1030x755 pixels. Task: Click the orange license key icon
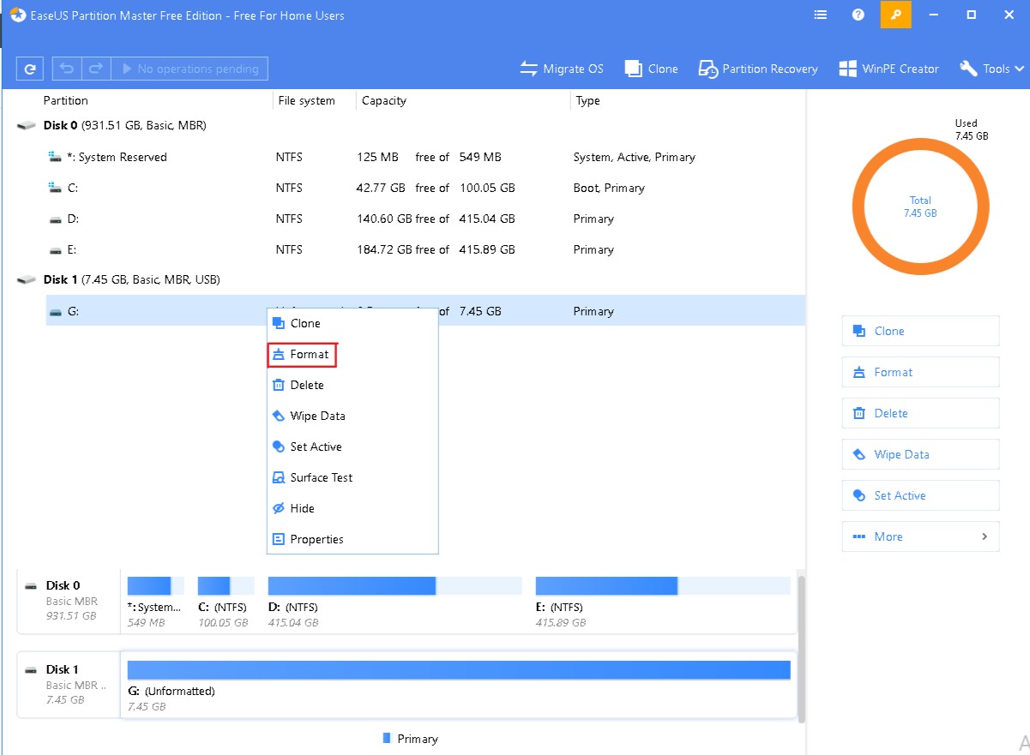tap(895, 15)
